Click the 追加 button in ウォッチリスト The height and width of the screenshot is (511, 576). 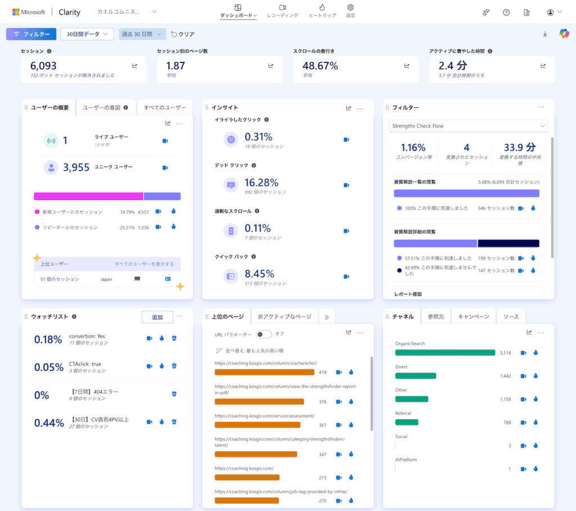157,316
